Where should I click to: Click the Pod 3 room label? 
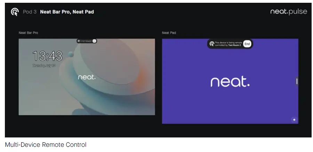pos(30,12)
